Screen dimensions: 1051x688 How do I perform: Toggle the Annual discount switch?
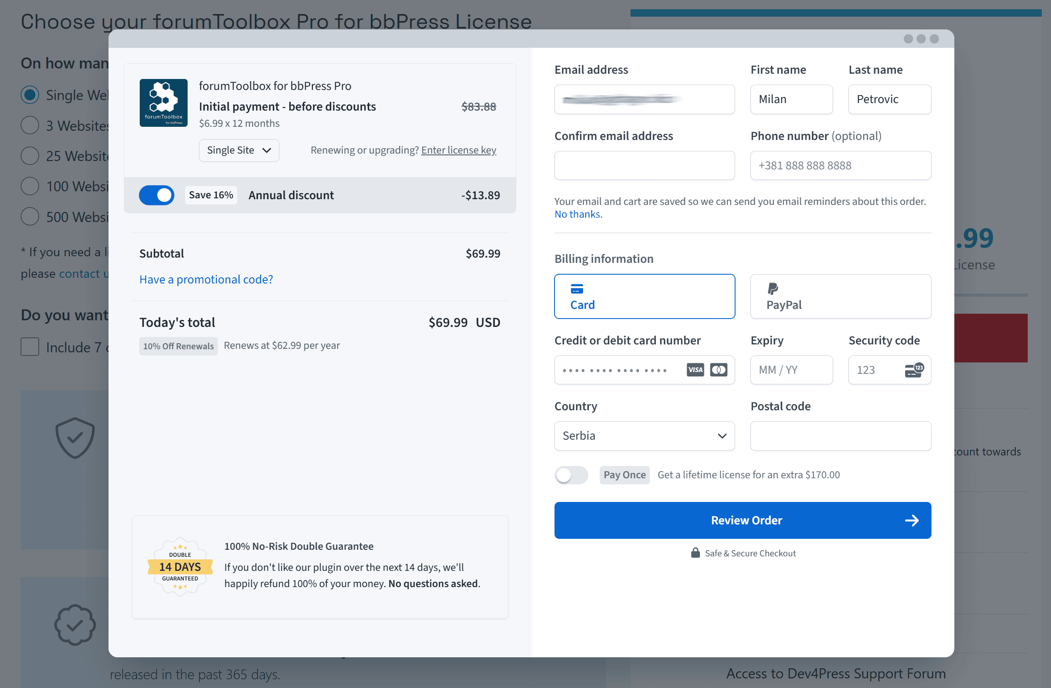(x=157, y=195)
